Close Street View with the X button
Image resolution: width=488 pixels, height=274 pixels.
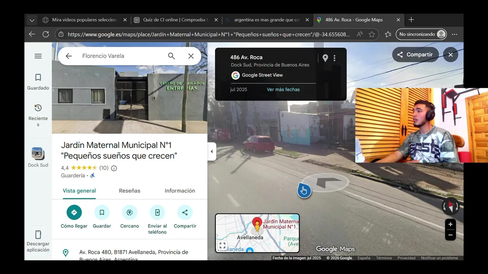pos(451,54)
